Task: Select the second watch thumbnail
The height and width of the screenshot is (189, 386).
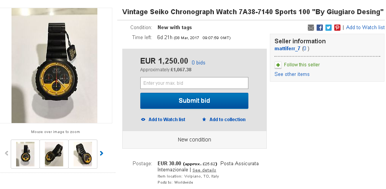Action: pyautogui.click(x=54, y=154)
